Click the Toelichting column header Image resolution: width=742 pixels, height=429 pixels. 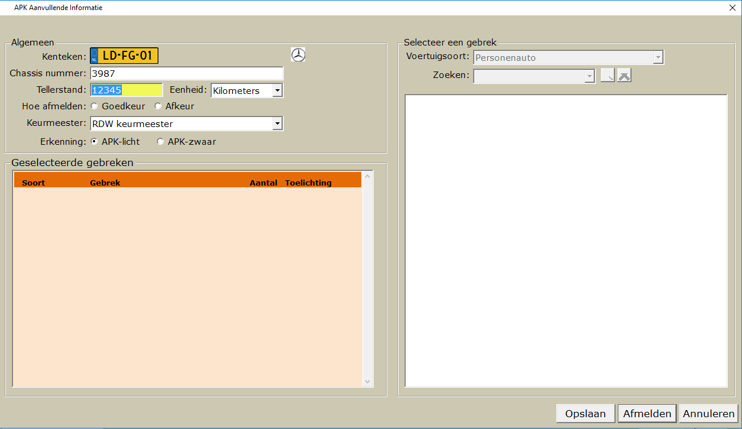[308, 183]
